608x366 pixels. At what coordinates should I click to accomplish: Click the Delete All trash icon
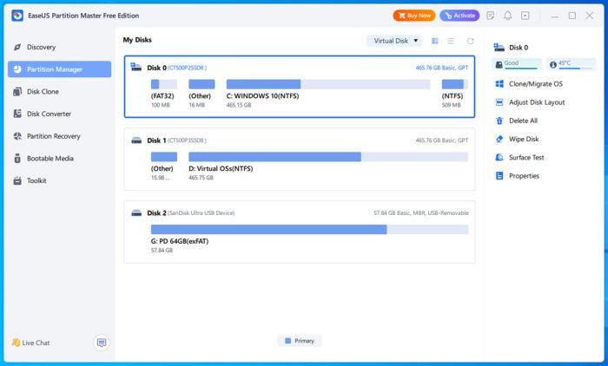click(x=499, y=121)
